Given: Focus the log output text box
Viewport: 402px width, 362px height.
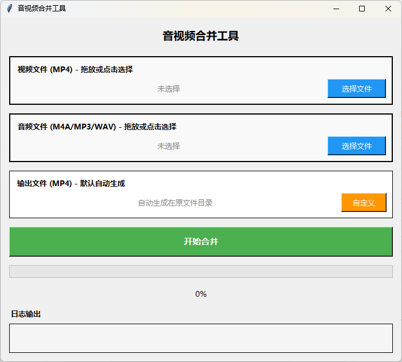Looking at the screenshot, I should (200, 338).
